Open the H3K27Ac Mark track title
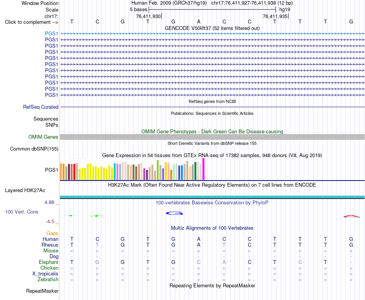Screen dimensions: 365x300 pyautogui.click(x=212, y=185)
